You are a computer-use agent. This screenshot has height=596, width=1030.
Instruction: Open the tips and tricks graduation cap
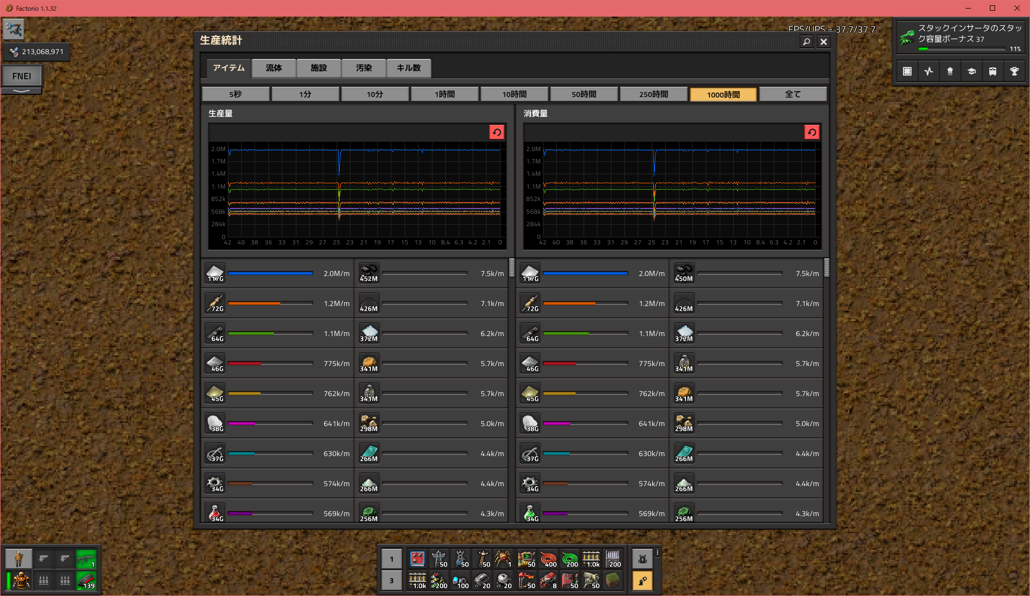972,71
